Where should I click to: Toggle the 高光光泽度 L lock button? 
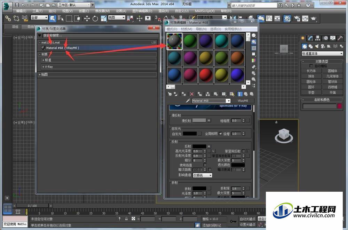click(x=214, y=151)
